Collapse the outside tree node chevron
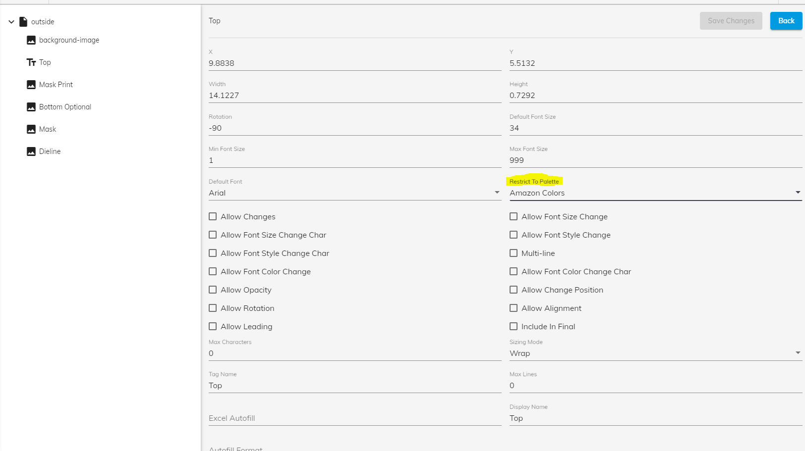Viewport: 805px width, 451px height. click(11, 22)
